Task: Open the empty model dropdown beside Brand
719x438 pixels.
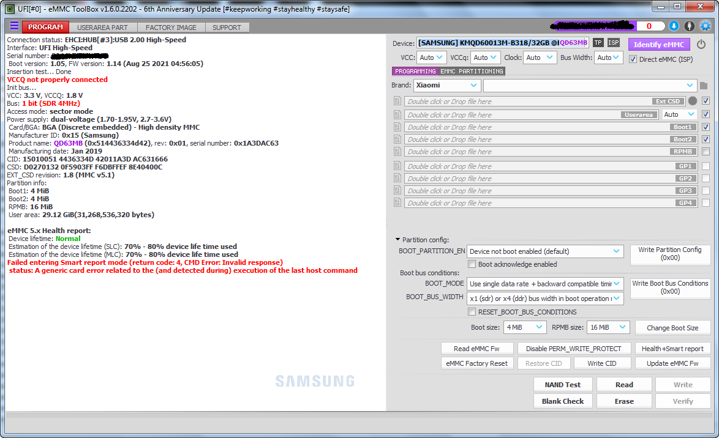Action: coord(590,86)
